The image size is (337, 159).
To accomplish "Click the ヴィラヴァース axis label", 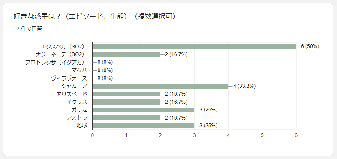I will pos(69,78).
